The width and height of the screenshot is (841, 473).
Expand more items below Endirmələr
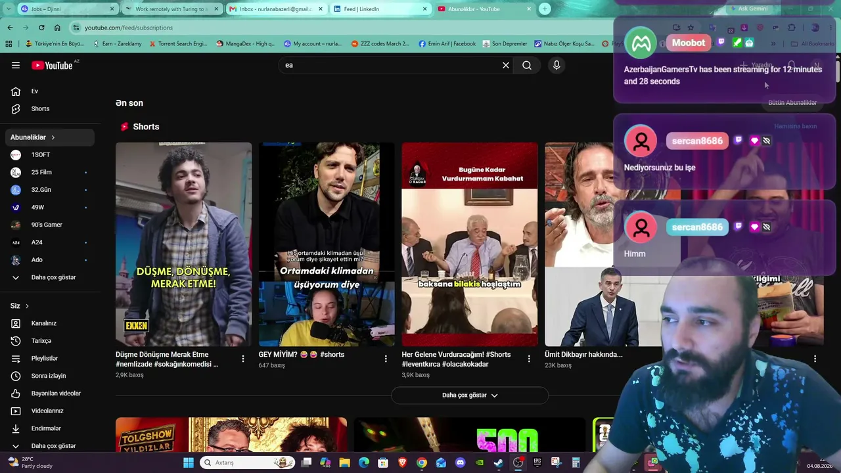[50, 446]
